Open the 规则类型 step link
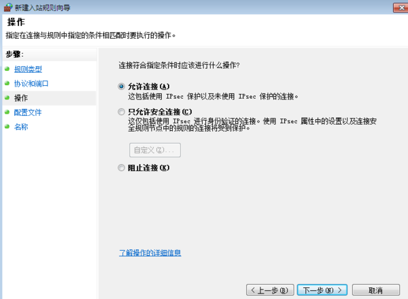The image size is (408, 299). click(28, 69)
